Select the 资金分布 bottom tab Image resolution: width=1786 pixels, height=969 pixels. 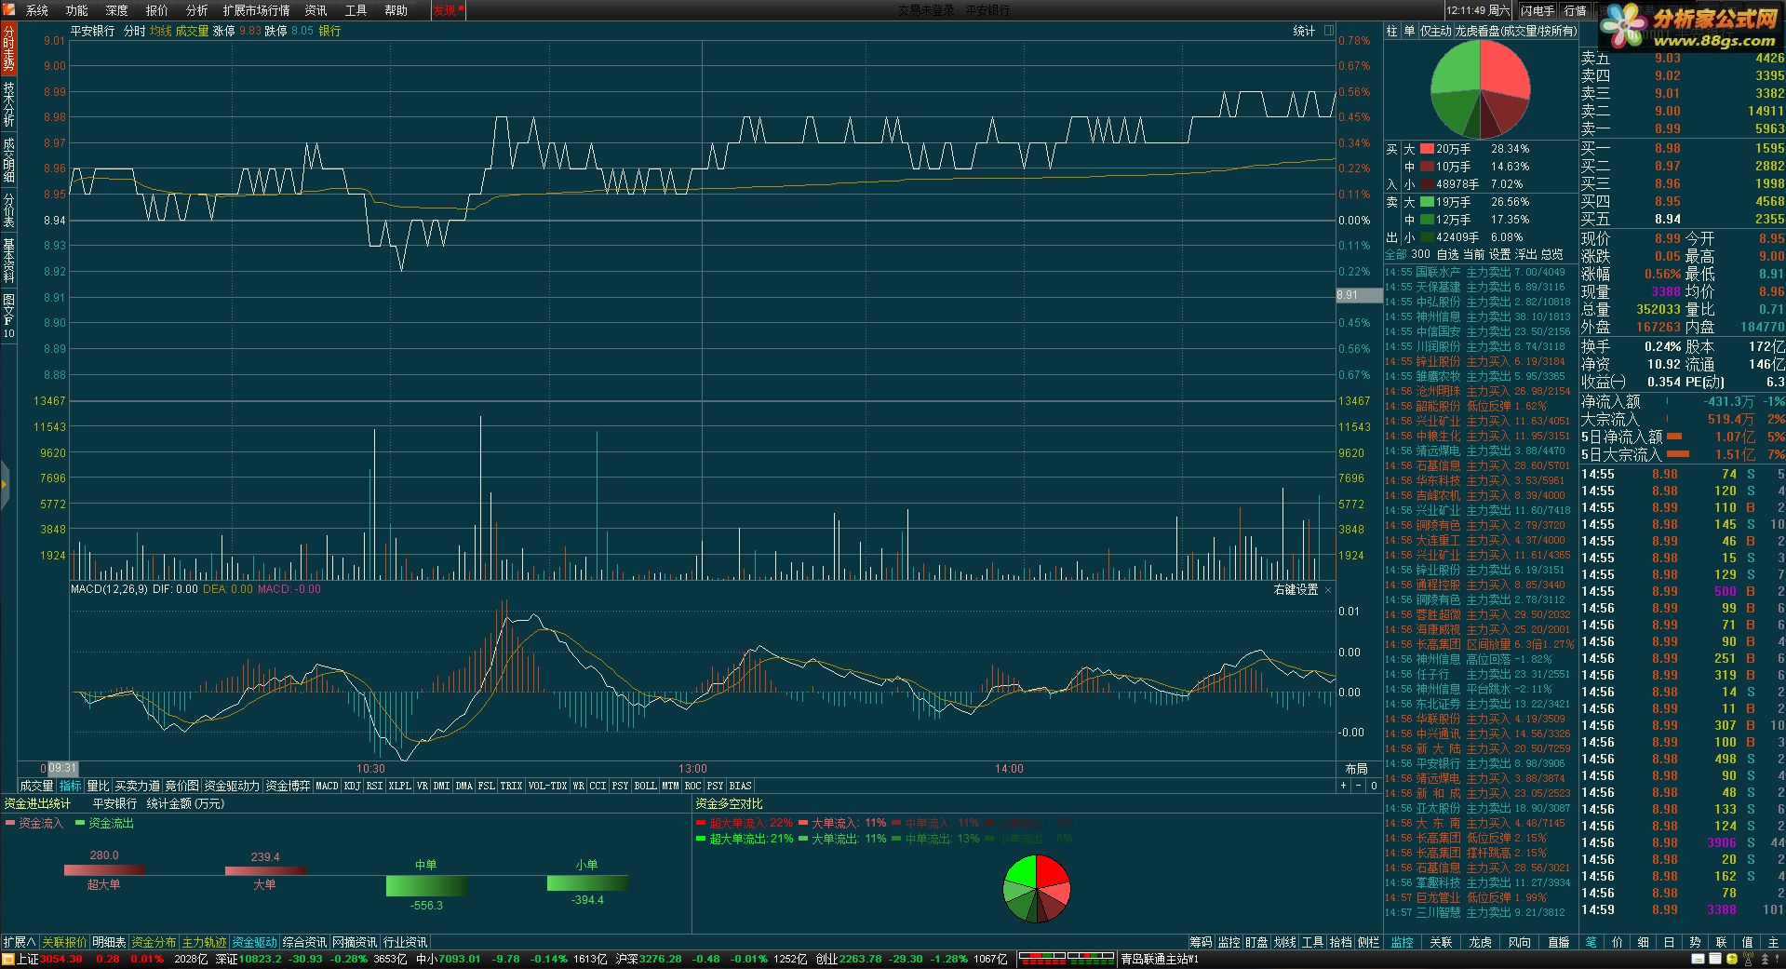point(154,942)
